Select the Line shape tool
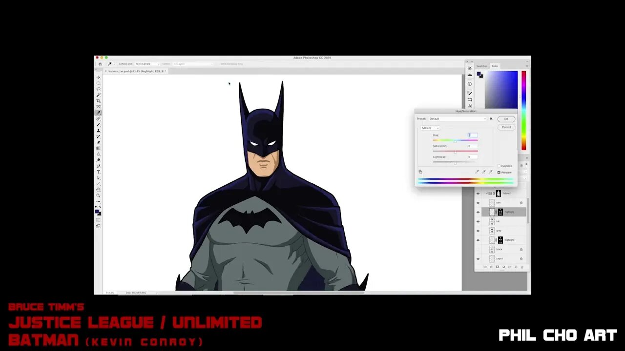 point(98,184)
